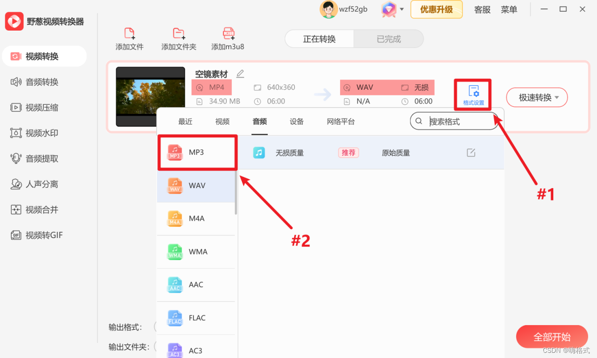Open the 格式设置 format settings panel

[x=472, y=94]
